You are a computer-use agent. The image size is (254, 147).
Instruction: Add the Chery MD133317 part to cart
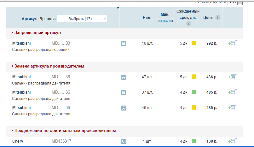[x=233, y=141]
